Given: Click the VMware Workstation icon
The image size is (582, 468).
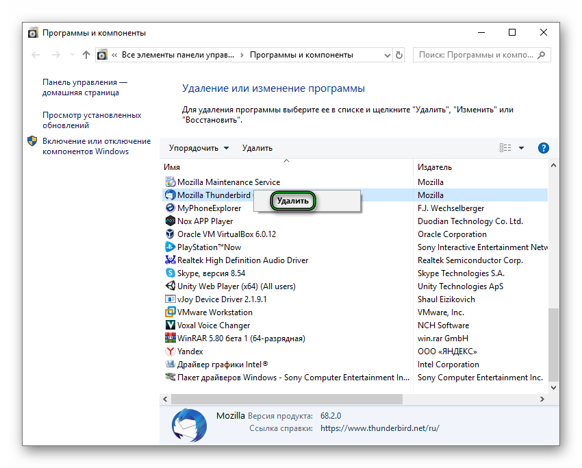Looking at the screenshot, I should 170,312.
